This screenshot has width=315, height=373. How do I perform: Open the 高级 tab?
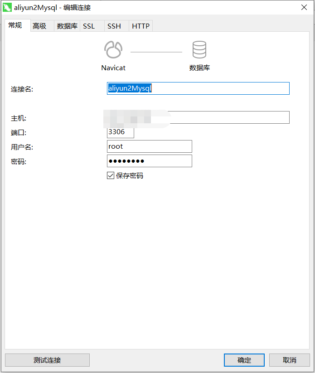[42, 26]
